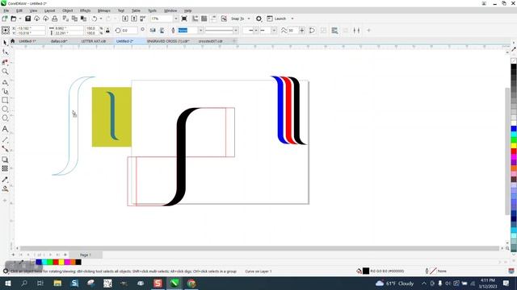Open the zoom level dropdown
Screen dimensions: 517x290
[x=175, y=19]
